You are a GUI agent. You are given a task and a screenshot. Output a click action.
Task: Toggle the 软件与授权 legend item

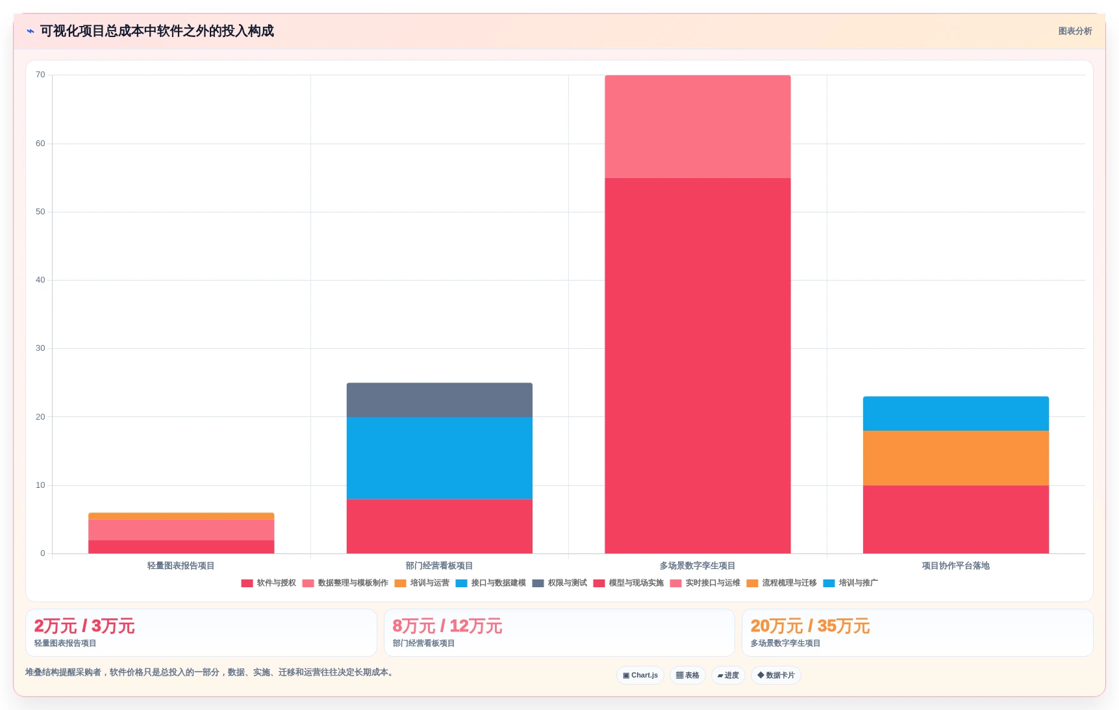point(268,583)
